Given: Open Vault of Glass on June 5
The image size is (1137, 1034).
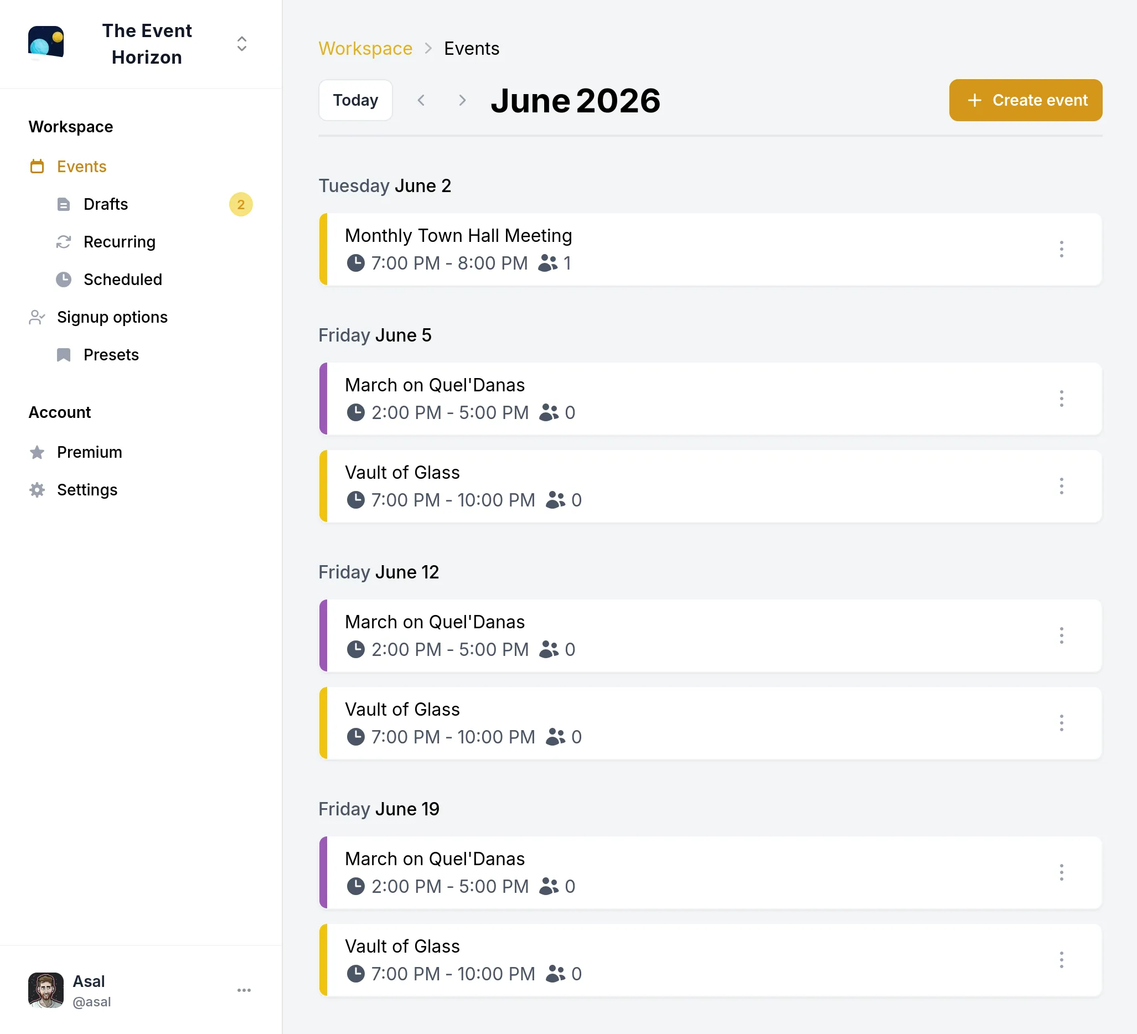Looking at the screenshot, I should point(710,486).
